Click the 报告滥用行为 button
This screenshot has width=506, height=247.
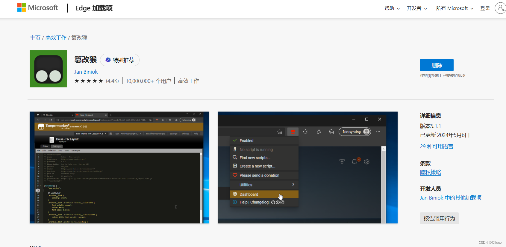(x=439, y=218)
